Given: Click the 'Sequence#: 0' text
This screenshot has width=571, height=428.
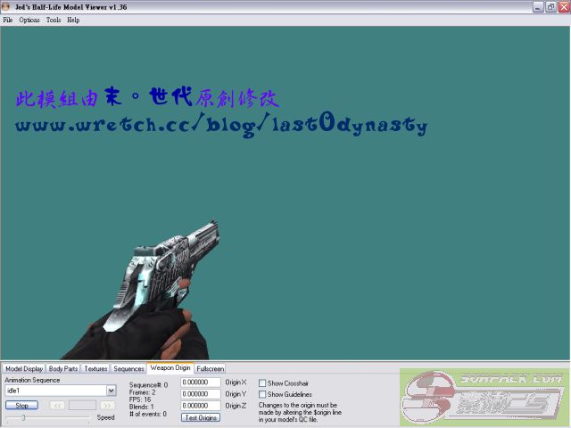Looking at the screenshot, I should pos(148,385).
